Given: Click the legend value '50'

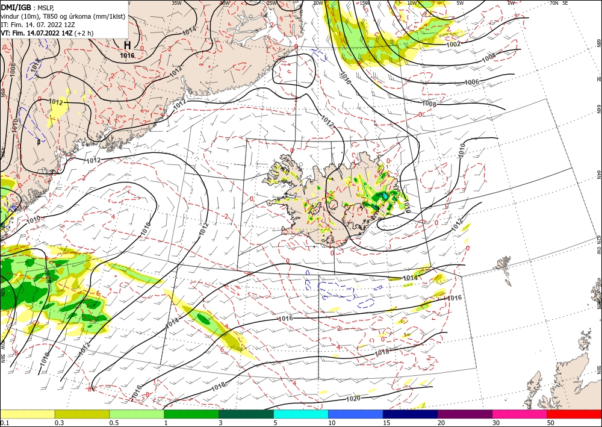Looking at the screenshot, I should pos(551,423).
